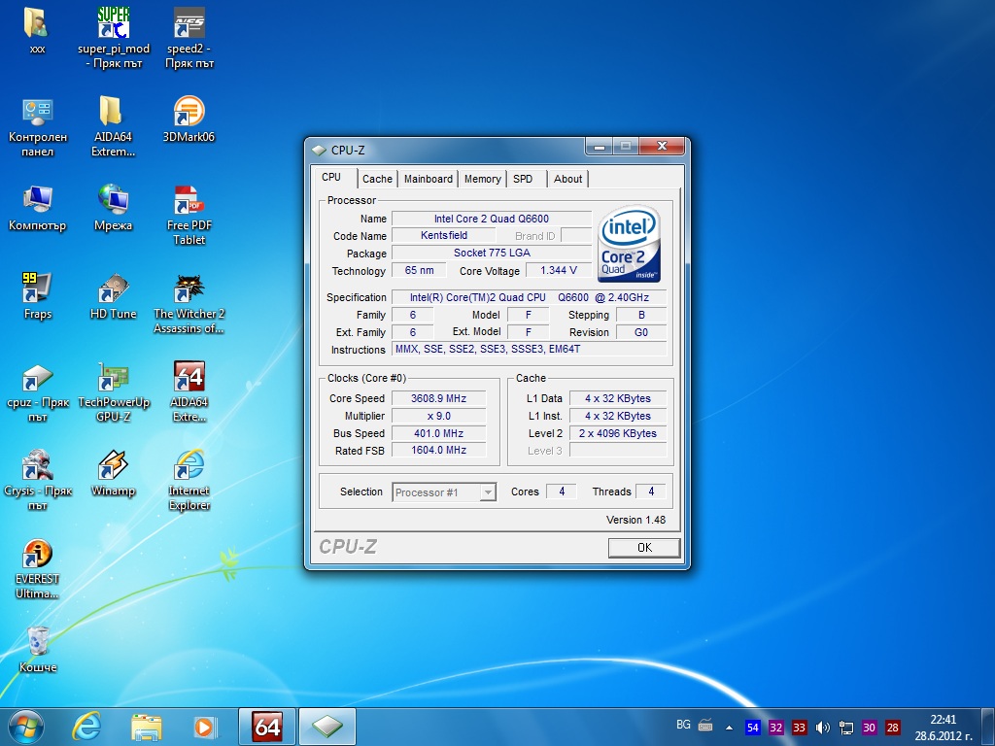995x746 pixels.
Task: Open the Winamp shortcut
Action: [113, 473]
